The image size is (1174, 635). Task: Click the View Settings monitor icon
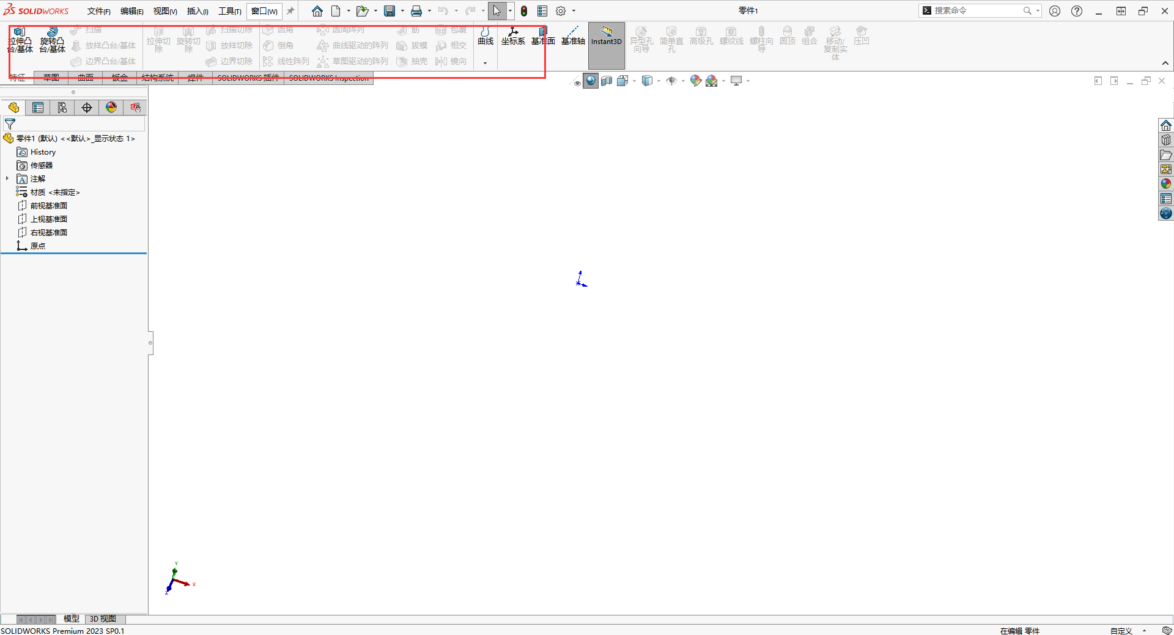tap(736, 81)
